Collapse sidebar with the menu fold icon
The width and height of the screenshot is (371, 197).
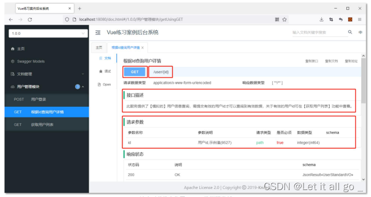(98, 33)
